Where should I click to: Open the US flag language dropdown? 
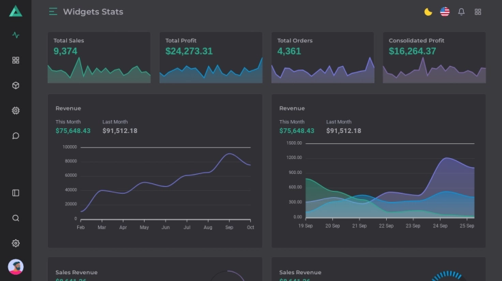tap(445, 12)
